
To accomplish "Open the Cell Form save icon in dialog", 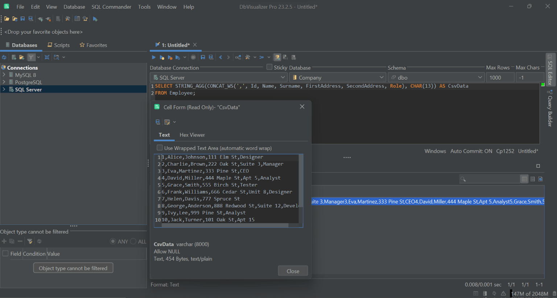I will [158, 122].
